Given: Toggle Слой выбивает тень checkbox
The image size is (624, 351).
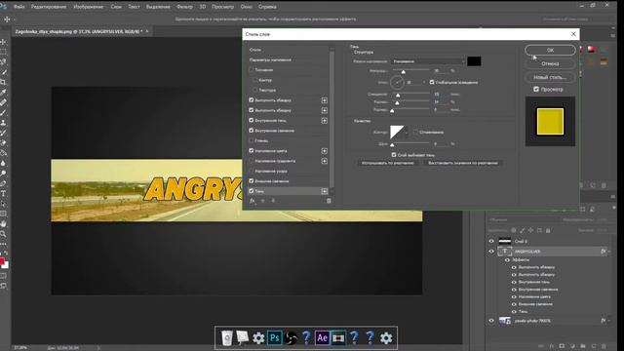Looking at the screenshot, I should coord(394,155).
